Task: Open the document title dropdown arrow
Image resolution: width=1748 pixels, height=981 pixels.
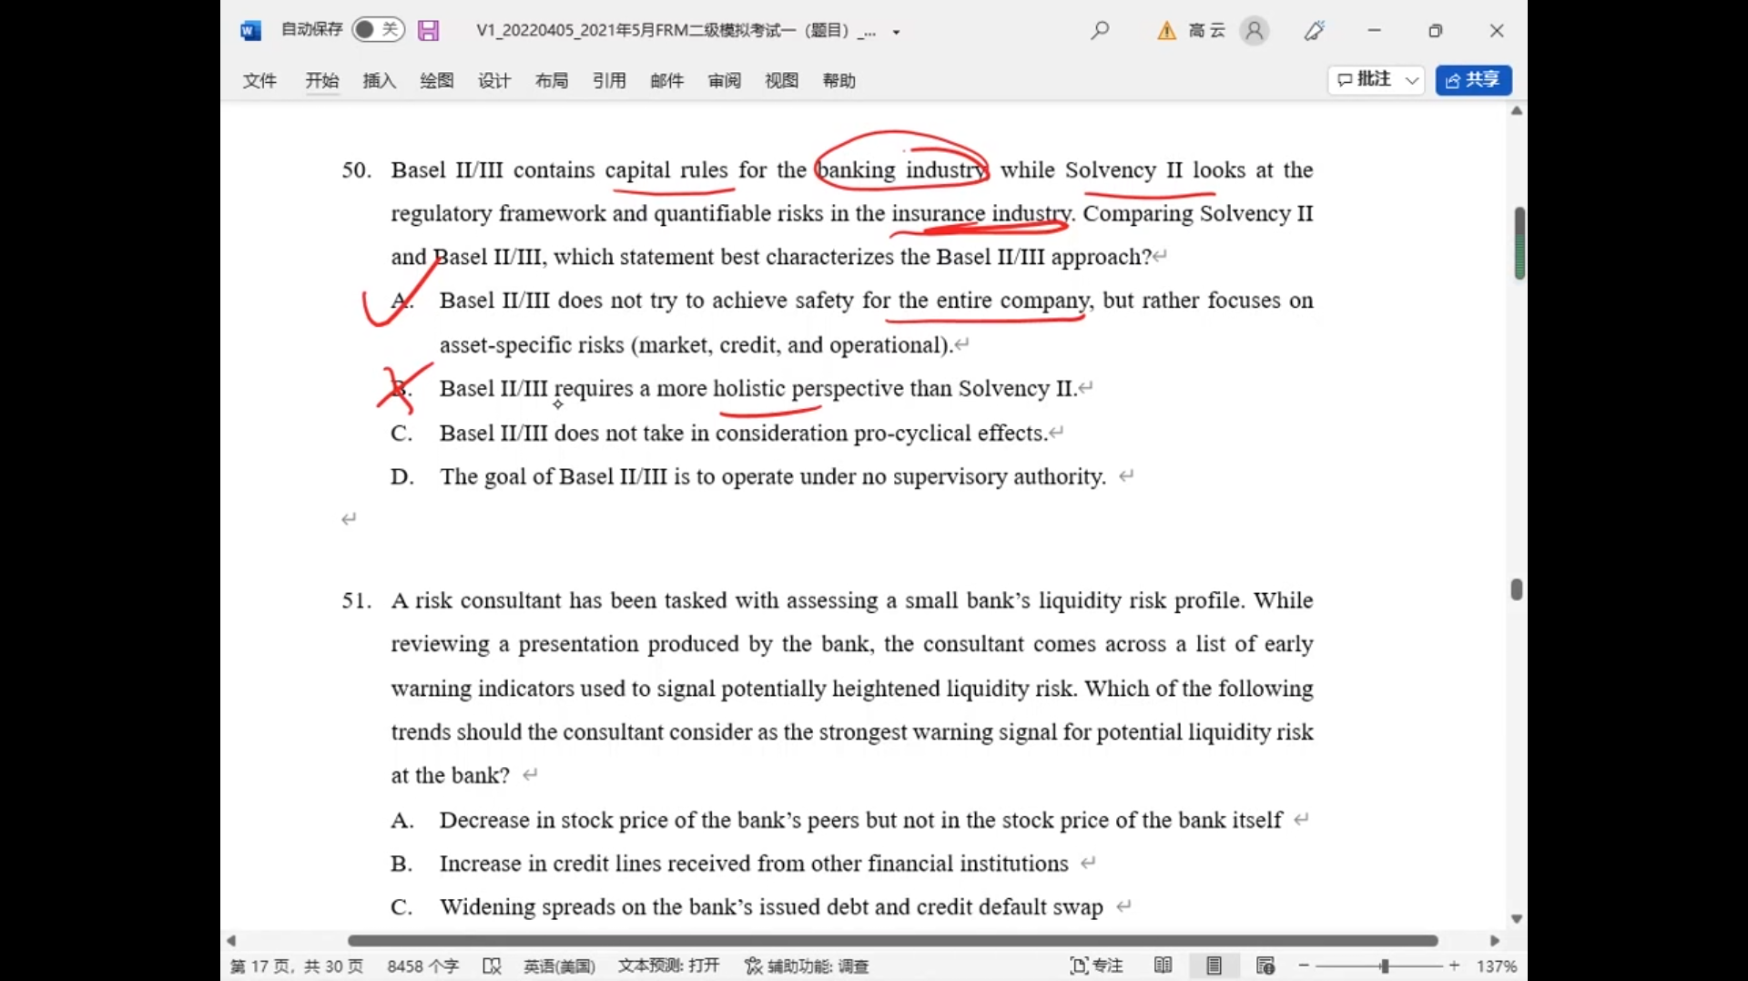Action: click(897, 32)
